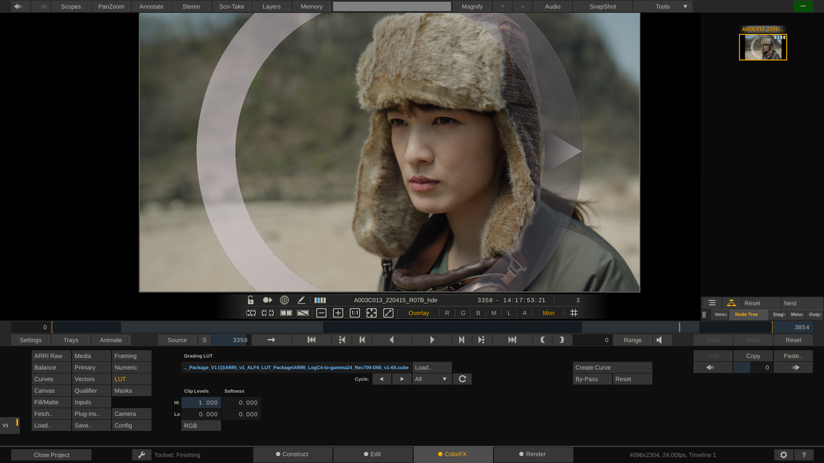Zoom out the viewer with the minus icon
Image resolution: width=824 pixels, height=463 pixels.
click(321, 313)
